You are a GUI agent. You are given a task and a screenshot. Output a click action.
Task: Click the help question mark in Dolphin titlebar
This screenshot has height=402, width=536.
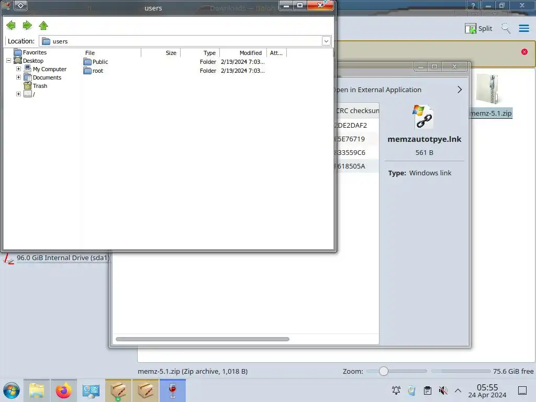click(x=473, y=5)
